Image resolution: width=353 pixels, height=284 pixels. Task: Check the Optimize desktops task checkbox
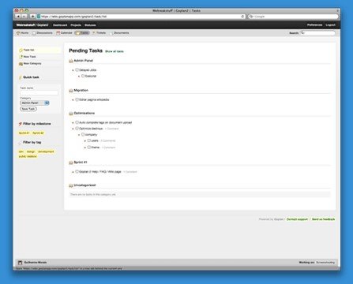[x=77, y=129]
